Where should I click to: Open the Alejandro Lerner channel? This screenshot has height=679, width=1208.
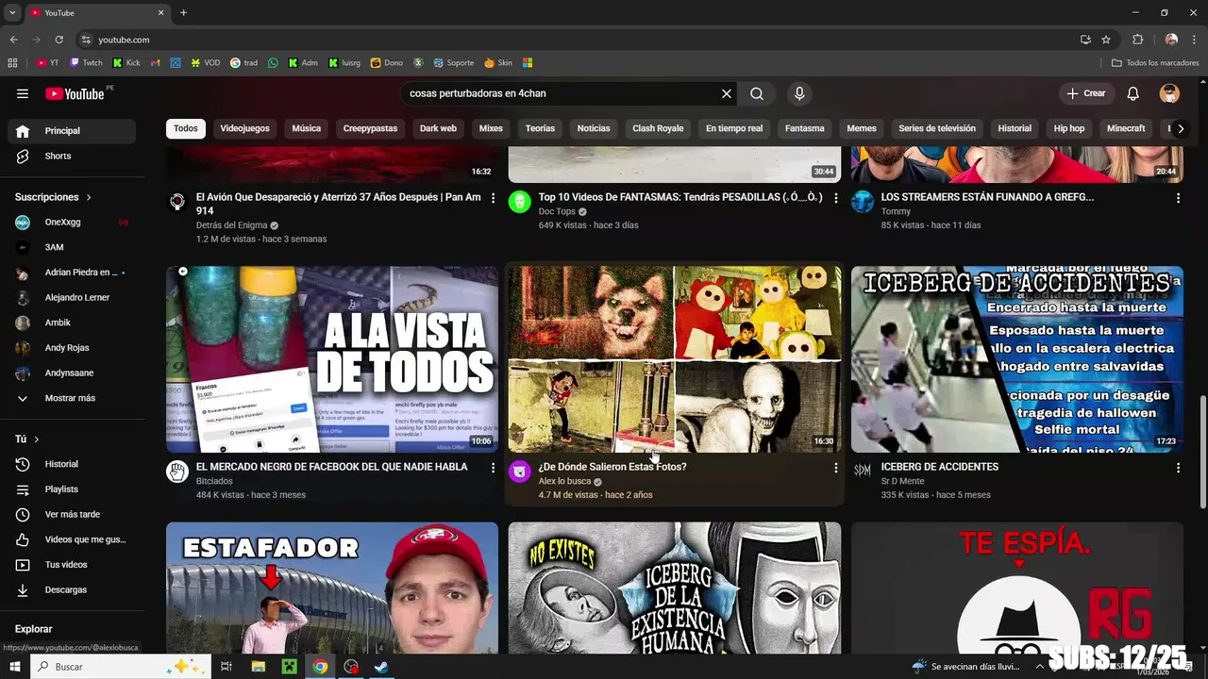[x=72, y=297]
